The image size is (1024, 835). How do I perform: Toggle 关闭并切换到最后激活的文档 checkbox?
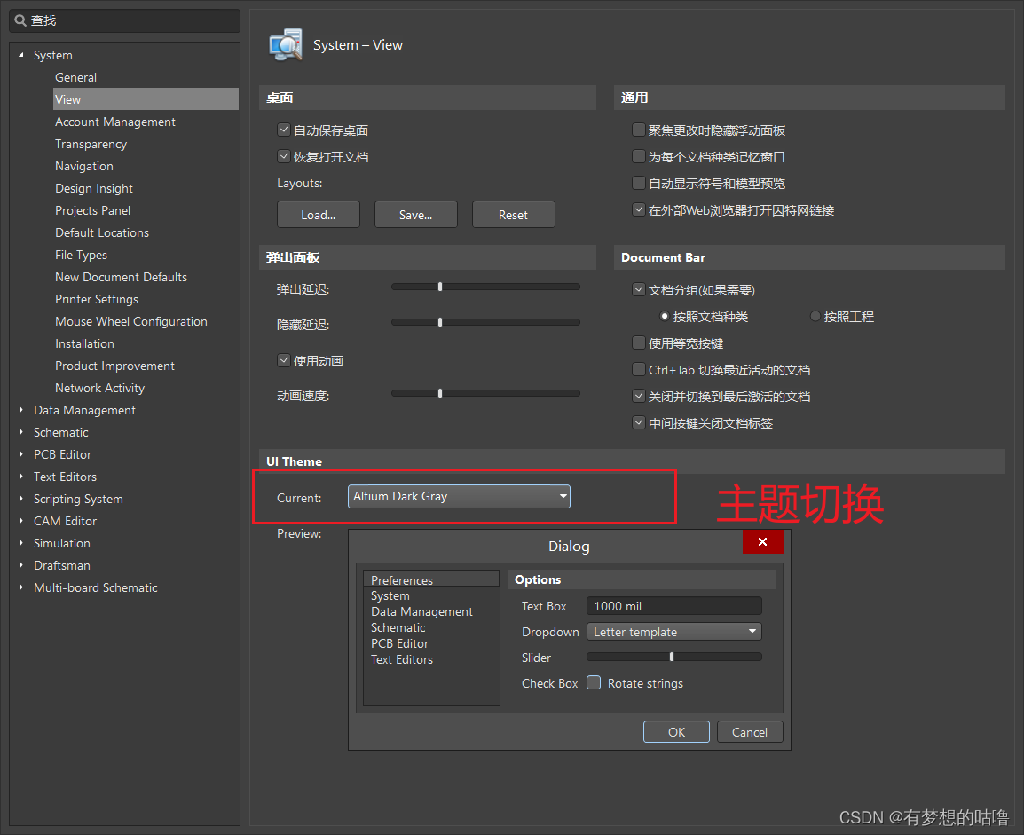point(639,397)
